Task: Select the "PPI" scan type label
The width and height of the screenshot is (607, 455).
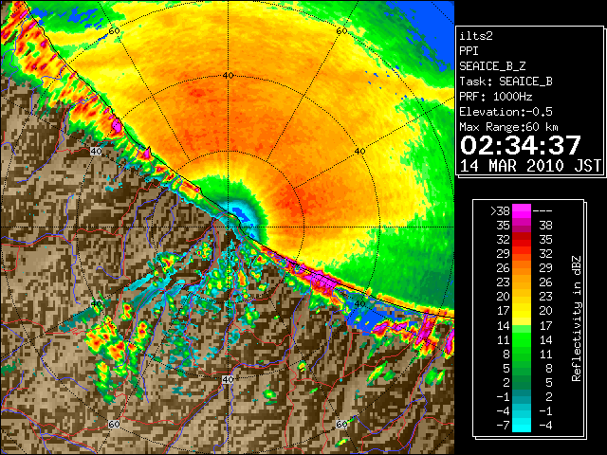Action: point(469,51)
